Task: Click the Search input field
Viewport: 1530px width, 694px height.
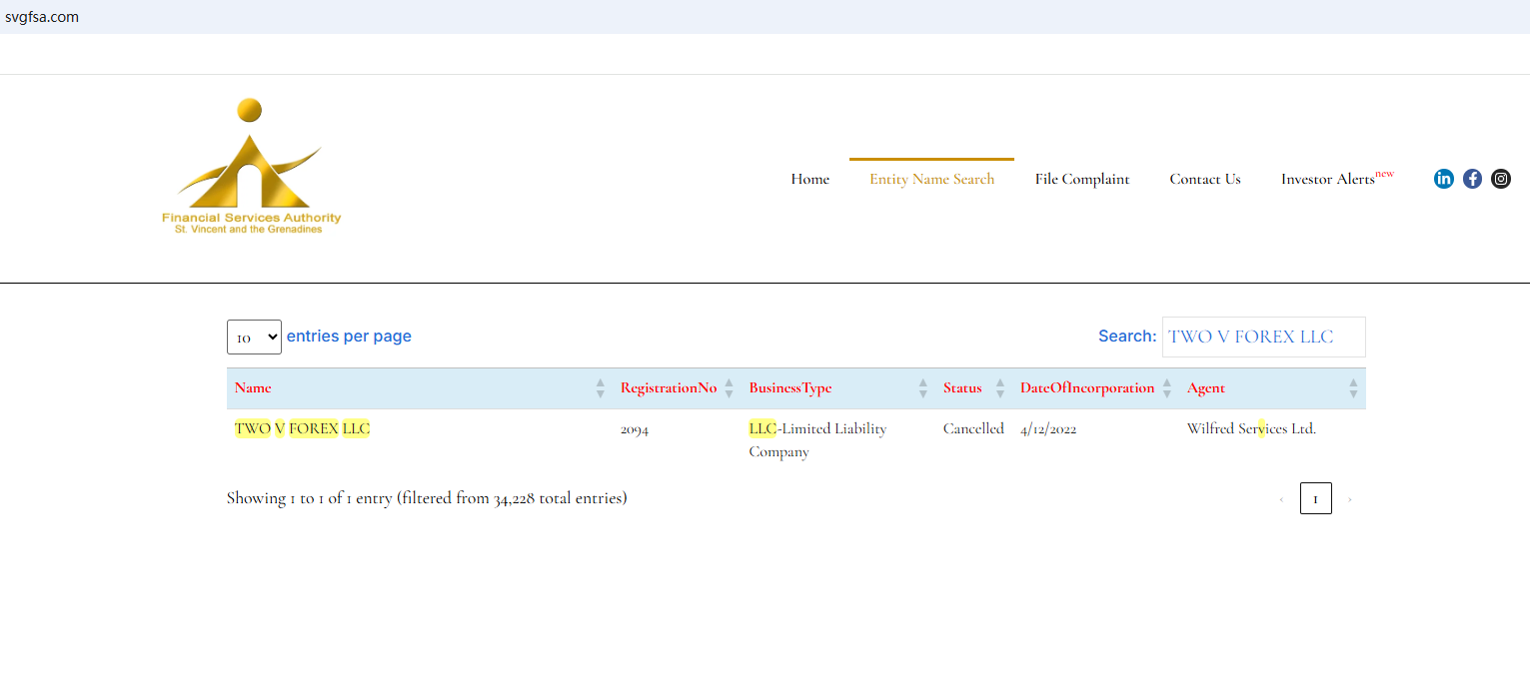Action: click(x=1263, y=338)
